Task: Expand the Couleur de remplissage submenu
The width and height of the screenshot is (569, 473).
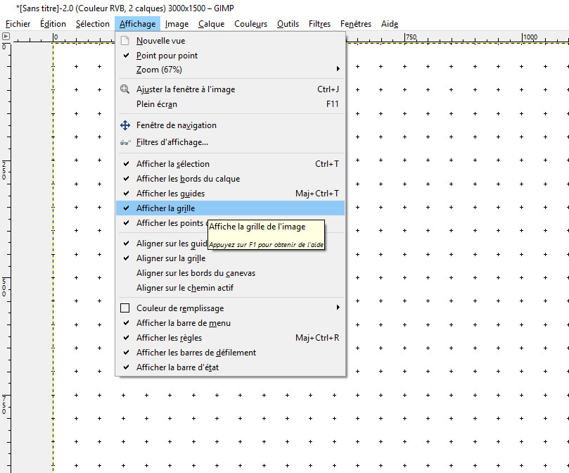Action: click(x=230, y=308)
